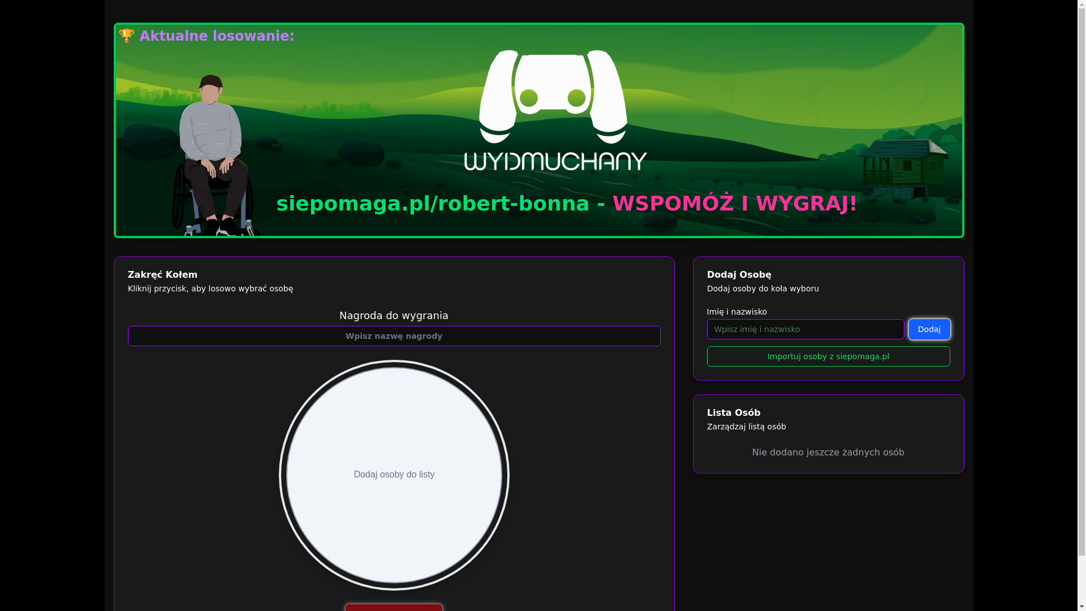Viewport: 1086px width, 611px height.
Task: Click the name field 'Wpisz imię i nazwisko'
Action: coord(805,329)
